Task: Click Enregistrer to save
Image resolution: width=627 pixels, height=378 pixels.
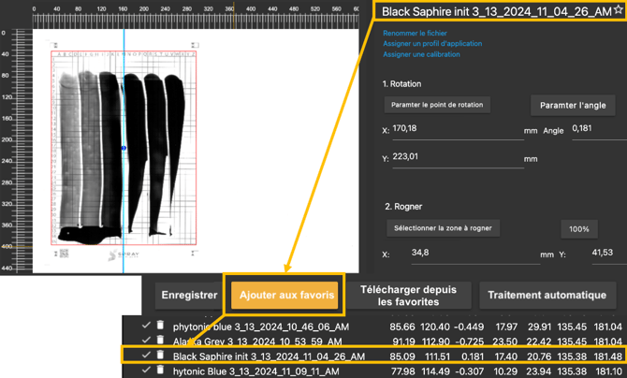Action: click(189, 295)
